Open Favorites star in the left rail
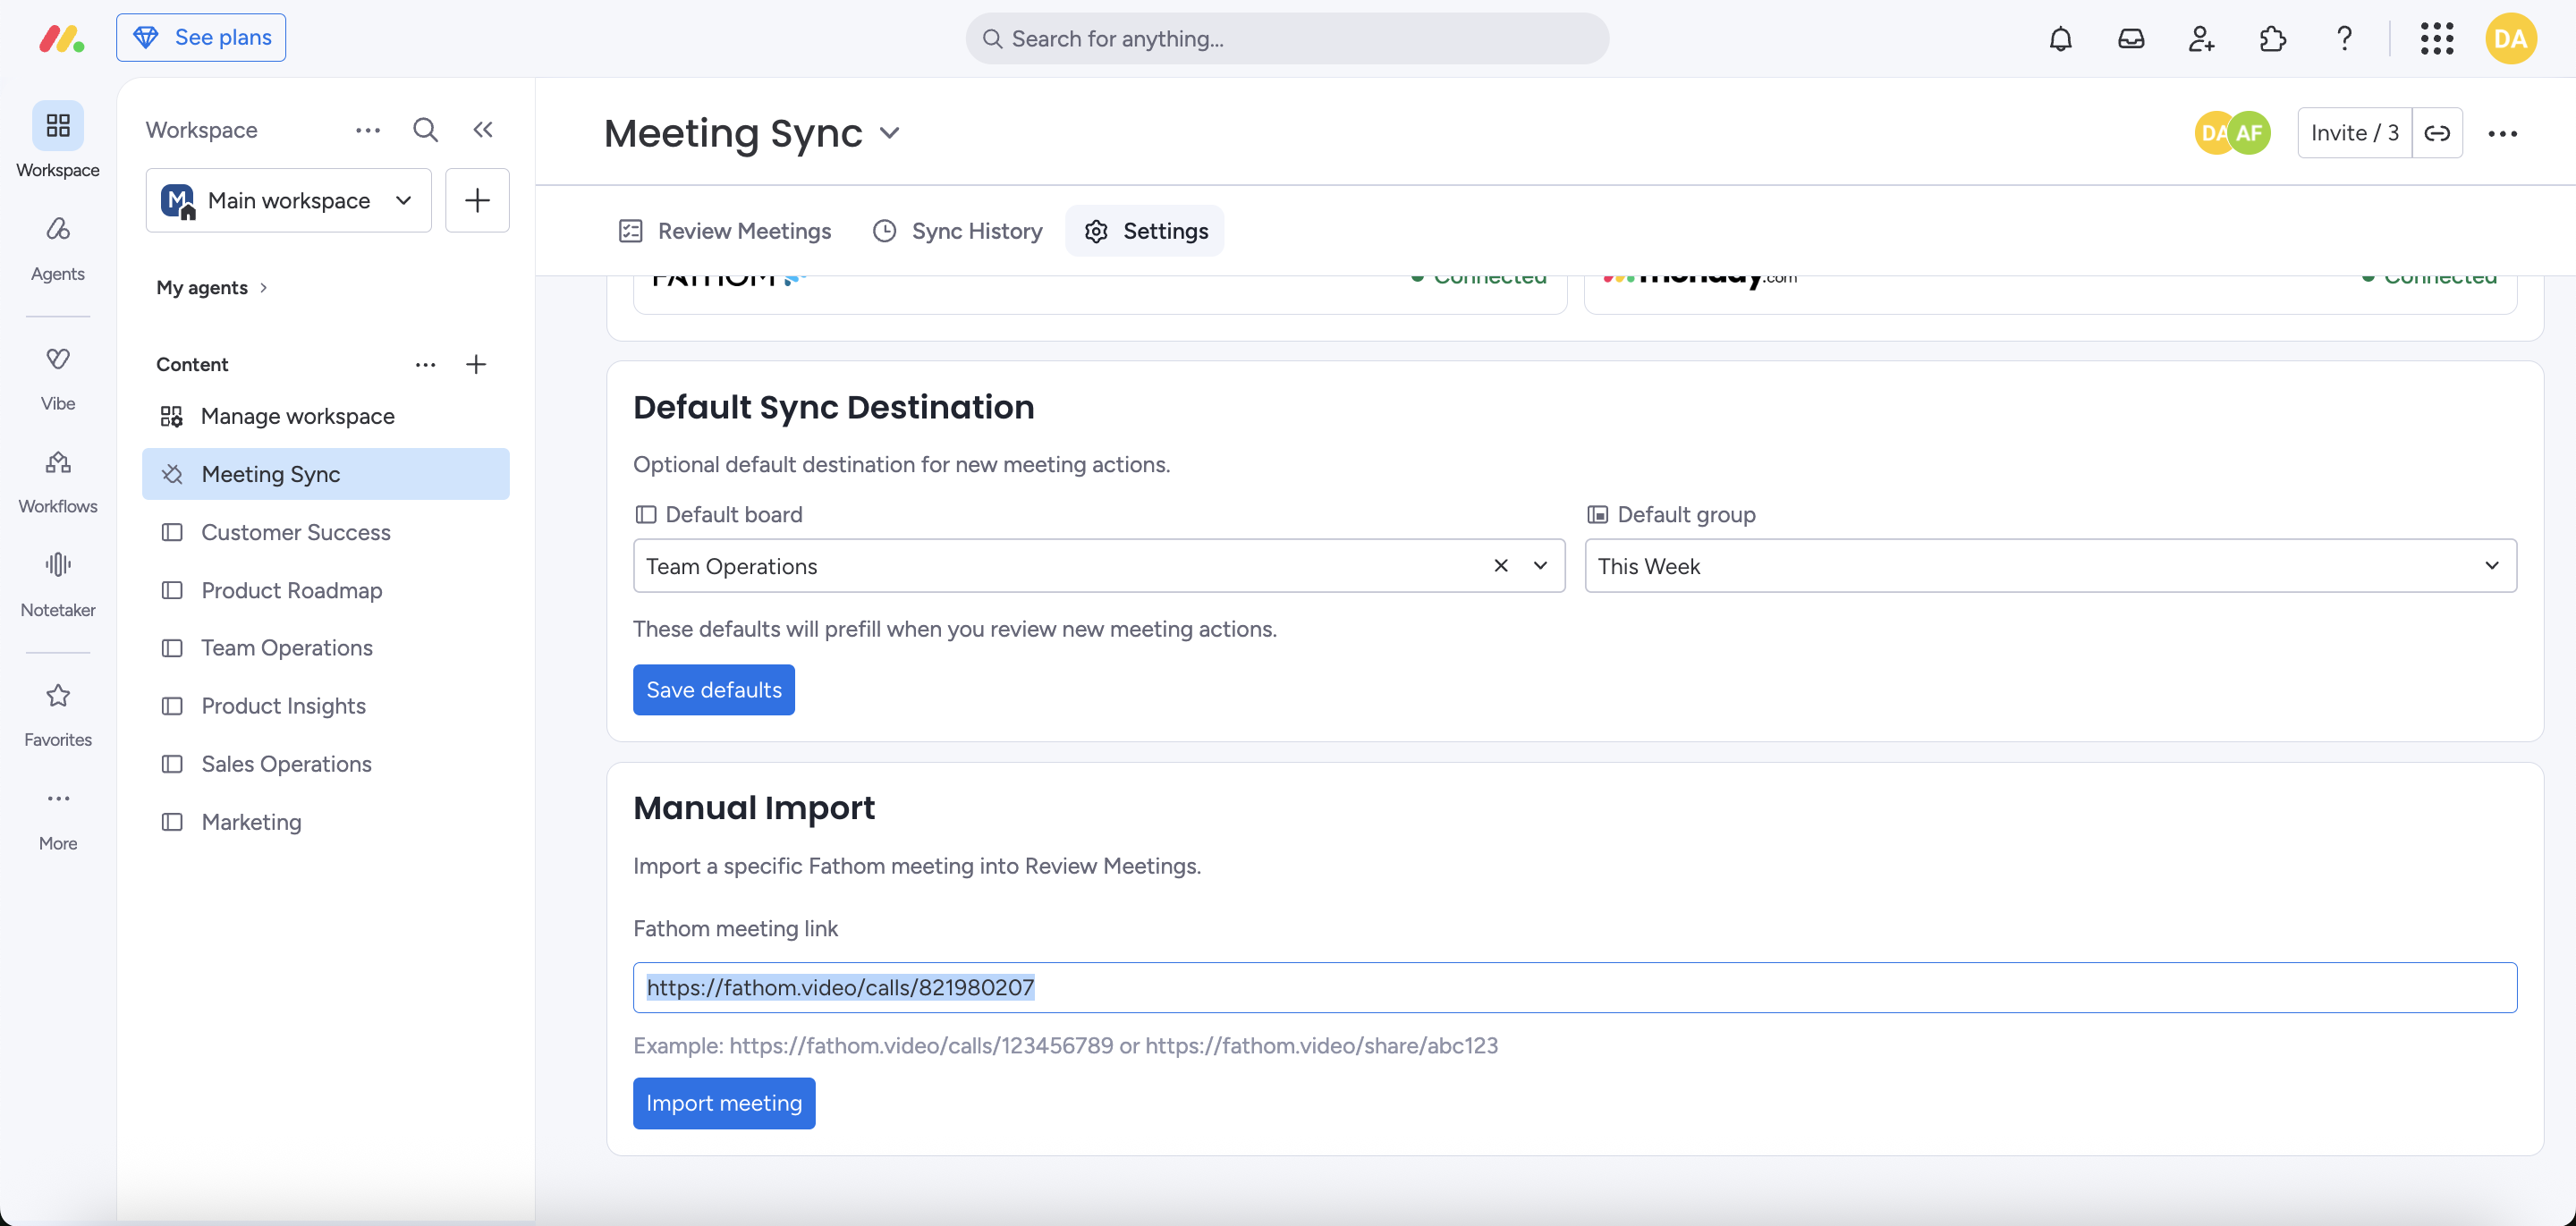2576x1226 pixels. (58, 714)
